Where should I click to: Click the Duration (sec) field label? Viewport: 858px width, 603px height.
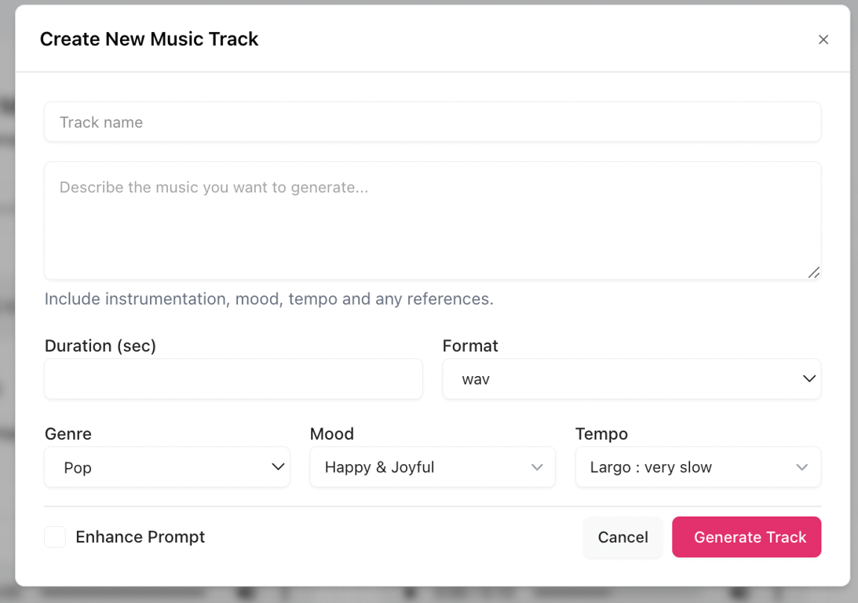tap(100, 345)
